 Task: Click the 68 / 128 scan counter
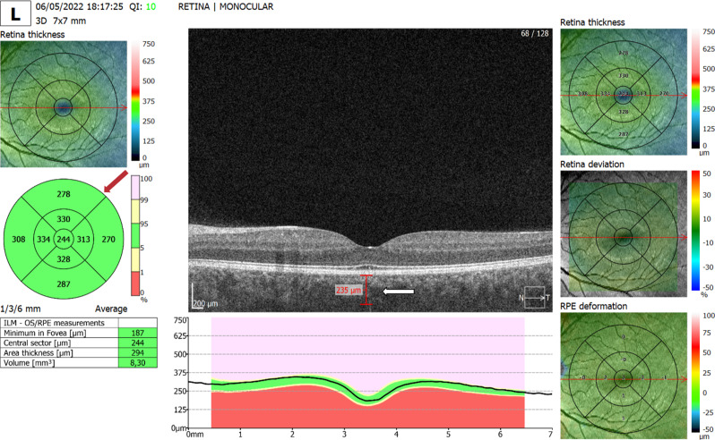(x=534, y=33)
